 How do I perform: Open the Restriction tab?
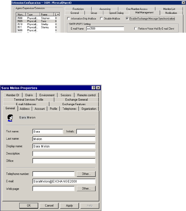point(78,9)
